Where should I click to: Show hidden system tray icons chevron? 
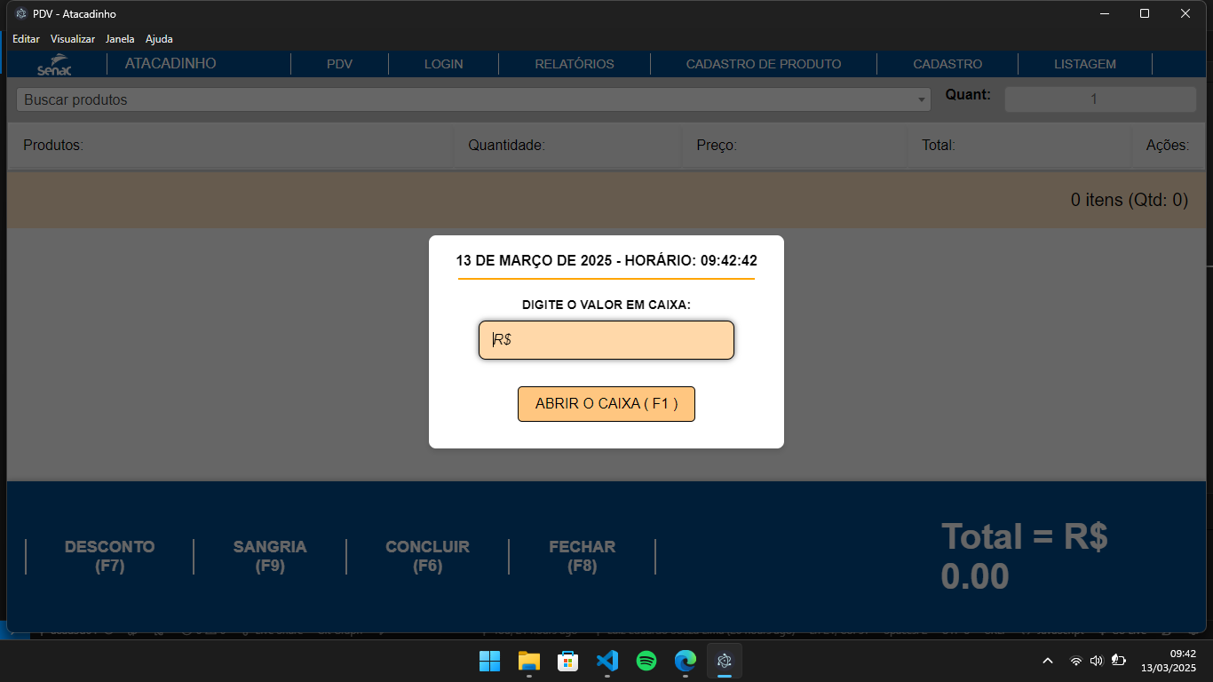[x=1048, y=661]
